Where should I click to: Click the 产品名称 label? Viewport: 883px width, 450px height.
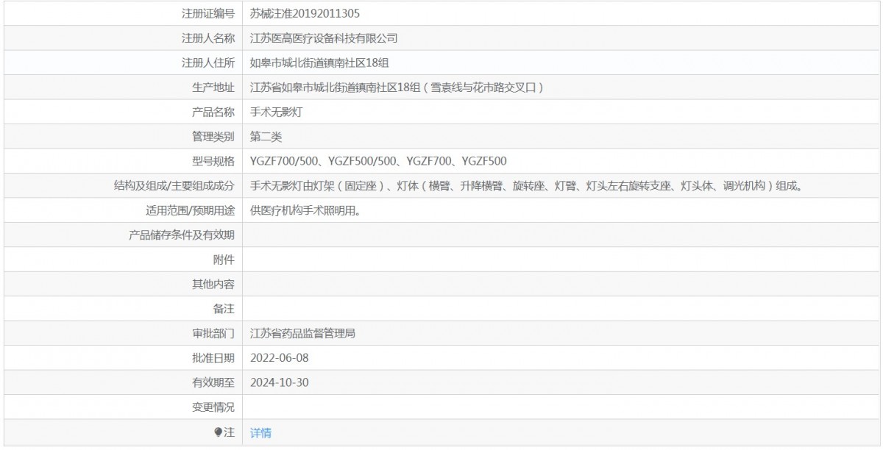pos(213,113)
